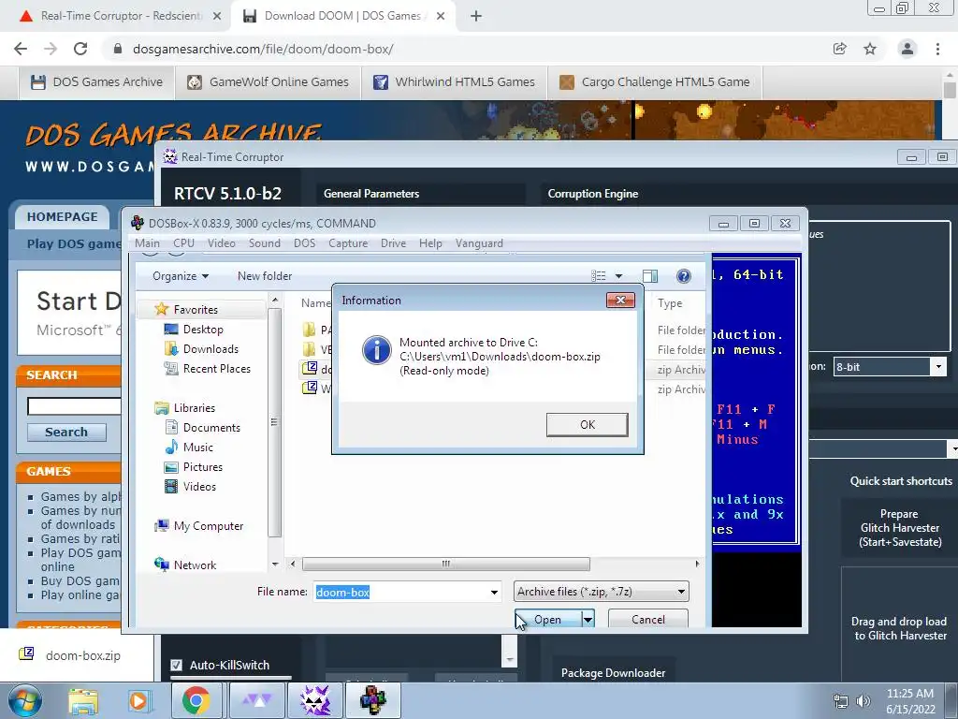The height and width of the screenshot is (719, 958).
Task: Select Videos library
Action: click(199, 486)
